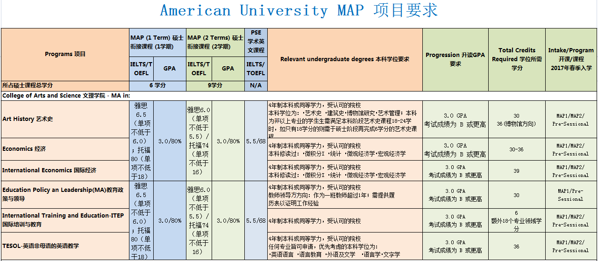This screenshot has height=261, width=598.
Task: Click the TESOL program cell
Action: point(65,246)
